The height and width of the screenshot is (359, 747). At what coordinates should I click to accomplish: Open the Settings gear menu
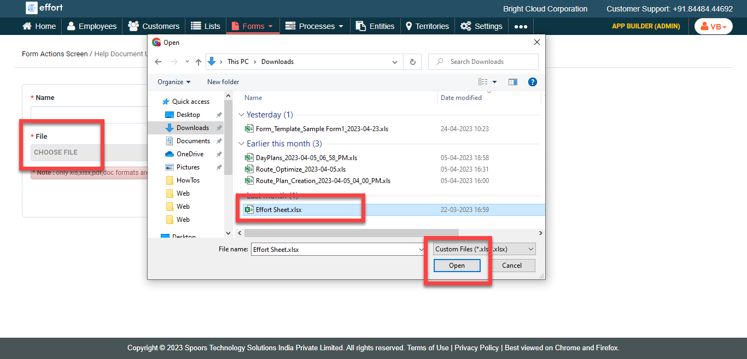point(481,26)
